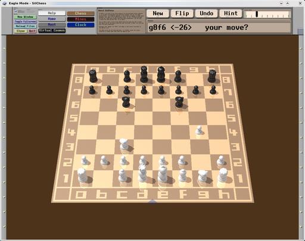
Task: Select the white knight on g1
Action: 203,176
